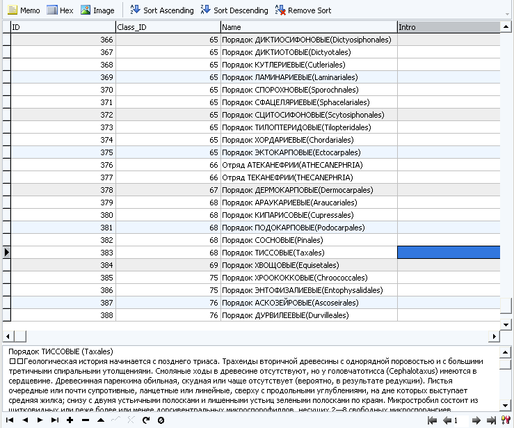Click the Name column header
Image resolution: width=514 pixels, height=428 pixels.
click(308, 27)
